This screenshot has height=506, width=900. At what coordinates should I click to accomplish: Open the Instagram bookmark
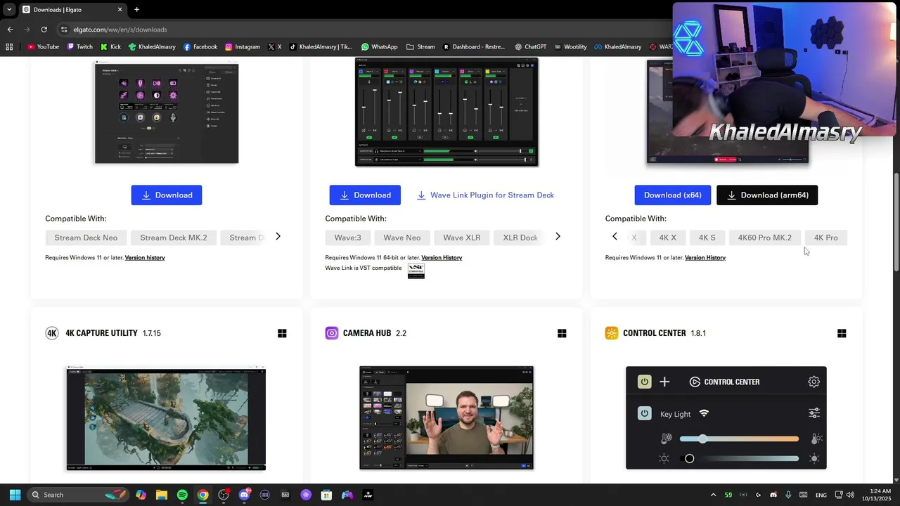point(243,47)
